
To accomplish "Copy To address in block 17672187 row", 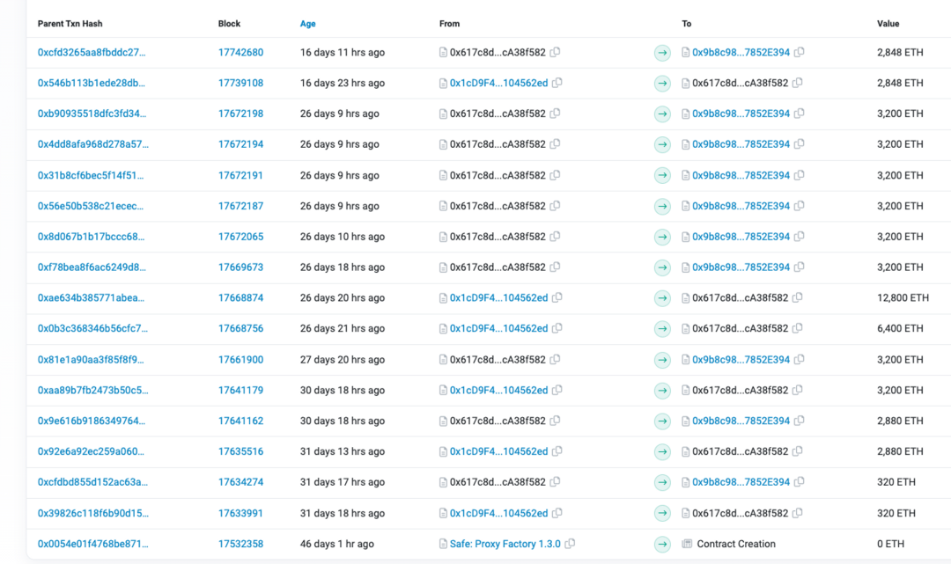I will [800, 206].
